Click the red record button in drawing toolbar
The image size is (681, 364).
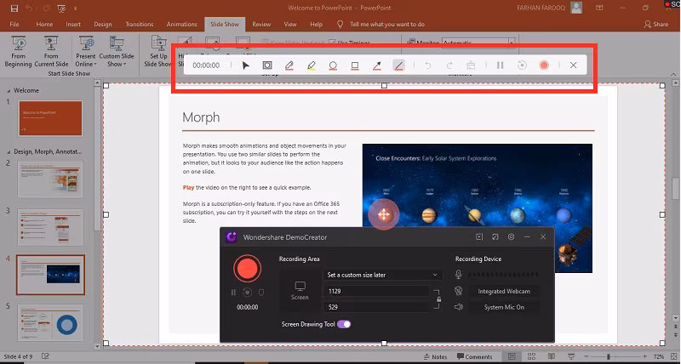[544, 65]
